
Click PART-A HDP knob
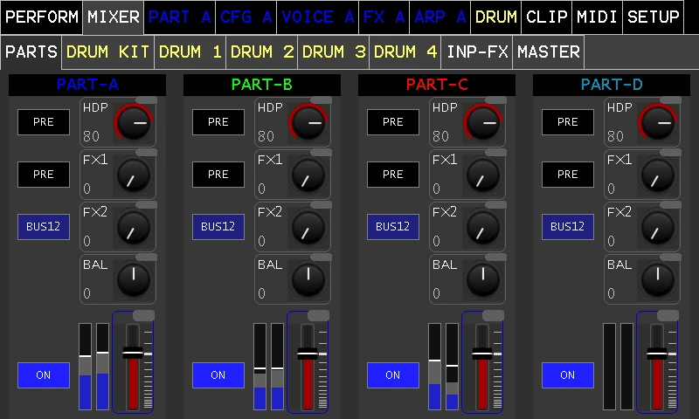tap(134, 123)
